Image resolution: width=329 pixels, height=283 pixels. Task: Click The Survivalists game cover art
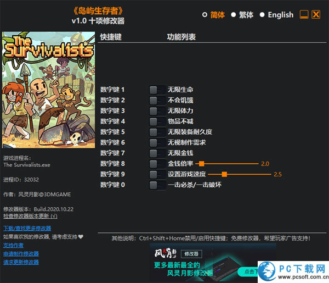coord(47,90)
